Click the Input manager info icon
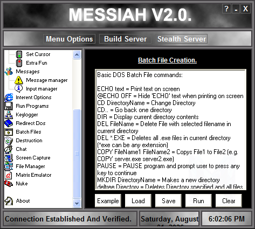255x229 pixels. (x=19, y=88)
